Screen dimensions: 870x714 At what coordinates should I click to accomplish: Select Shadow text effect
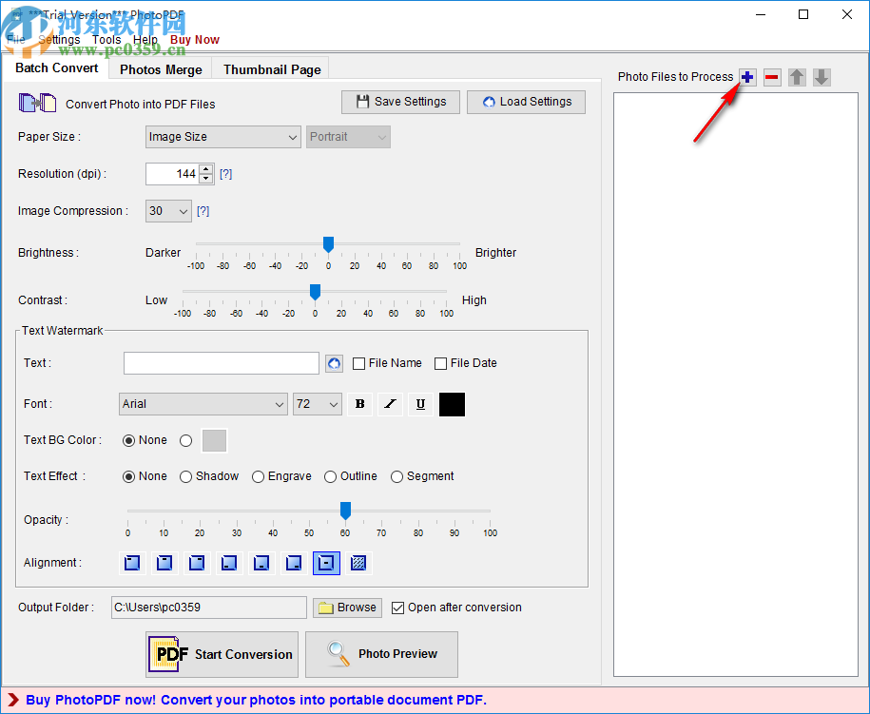[x=185, y=476]
